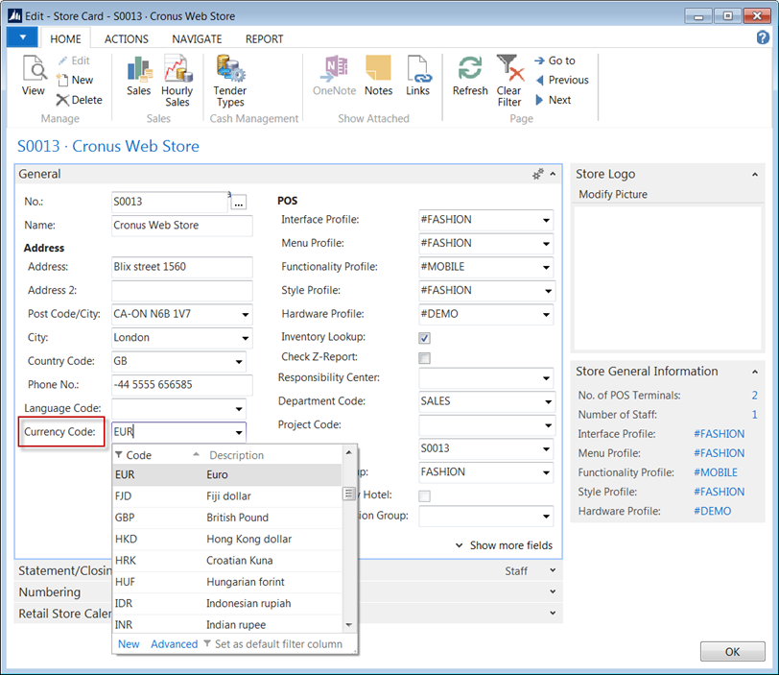Click the Advanced link in dropdown
This screenshot has height=675, width=779.
pyautogui.click(x=174, y=644)
